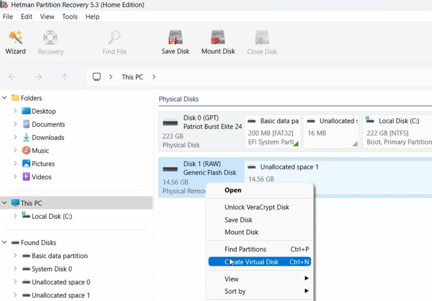This screenshot has width=432, height=301.
Task: Expand the Local Disk (C:) tree node
Action: 15,216
